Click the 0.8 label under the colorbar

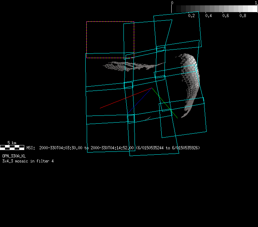pos(243,16)
